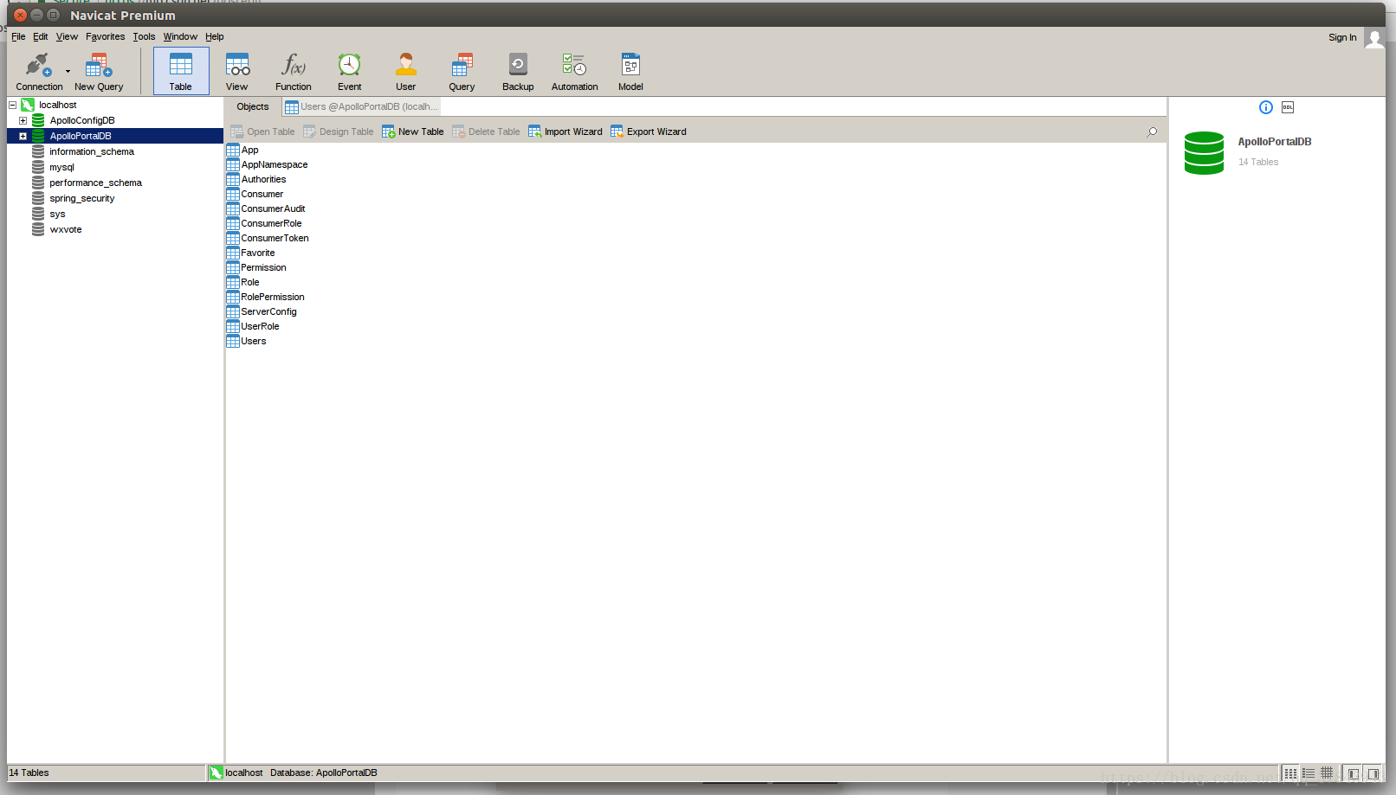1396x795 pixels.
Task: Open the Edit menu
Action: [x=41, y=36]
